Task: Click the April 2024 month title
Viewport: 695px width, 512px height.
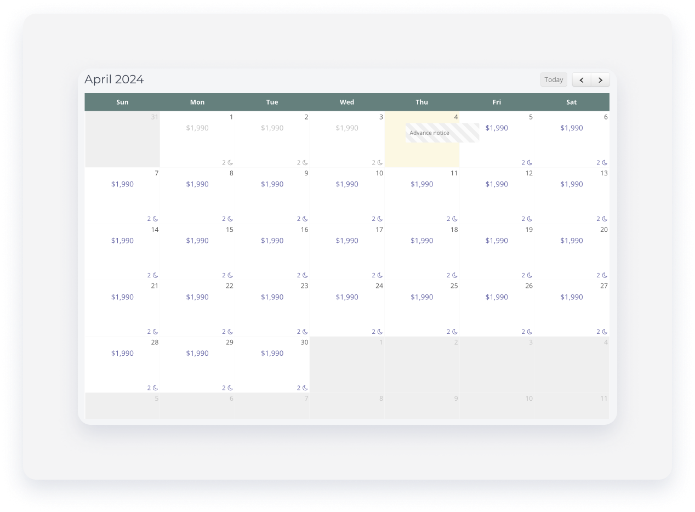Action: coord(113,79)
